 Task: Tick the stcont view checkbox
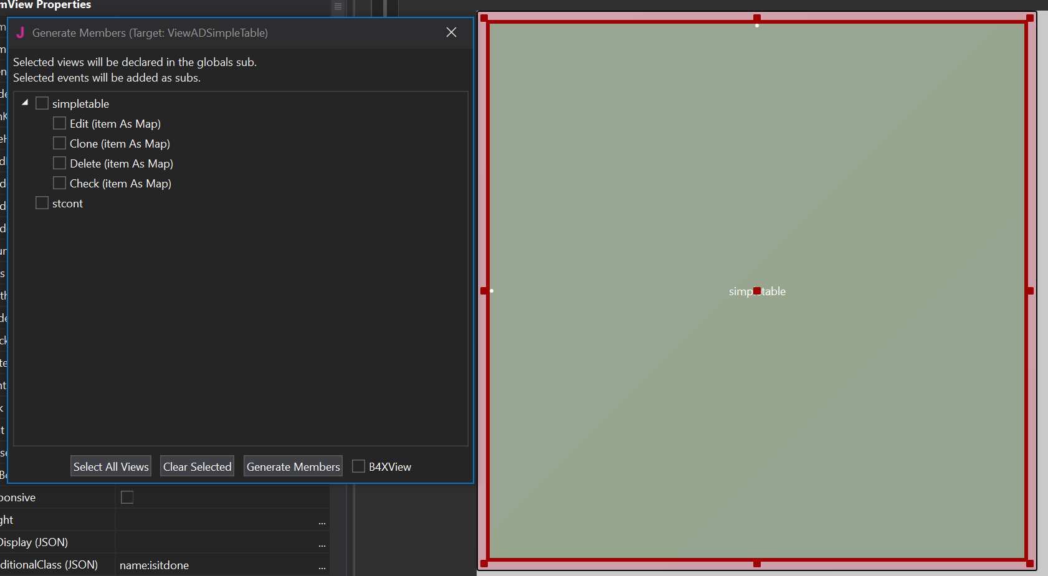point(42,203)
